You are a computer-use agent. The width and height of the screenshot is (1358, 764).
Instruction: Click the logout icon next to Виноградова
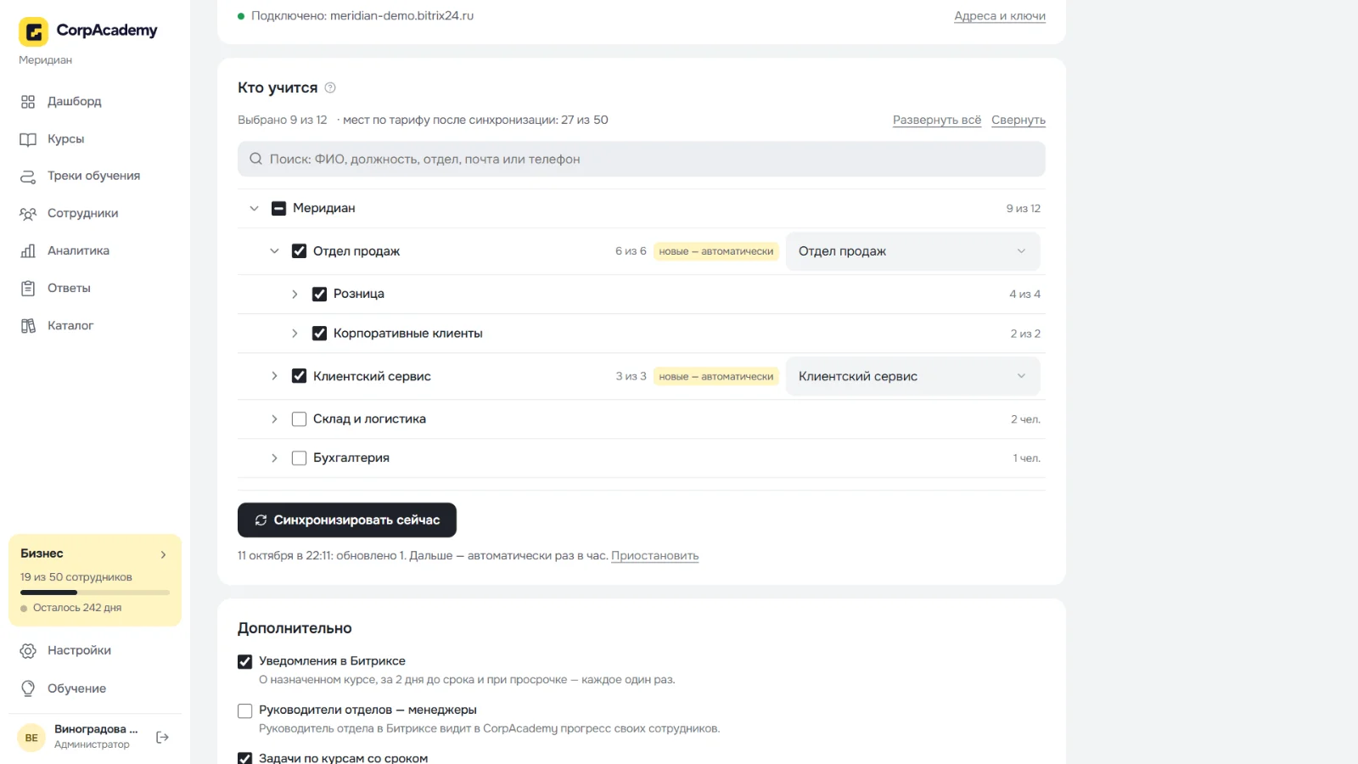[x=162, y=738]
